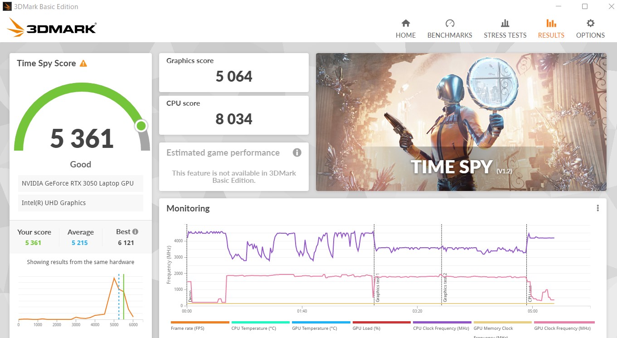
Task: Click the 3DMark title bar app icon
Action: [x=7, y=7]
